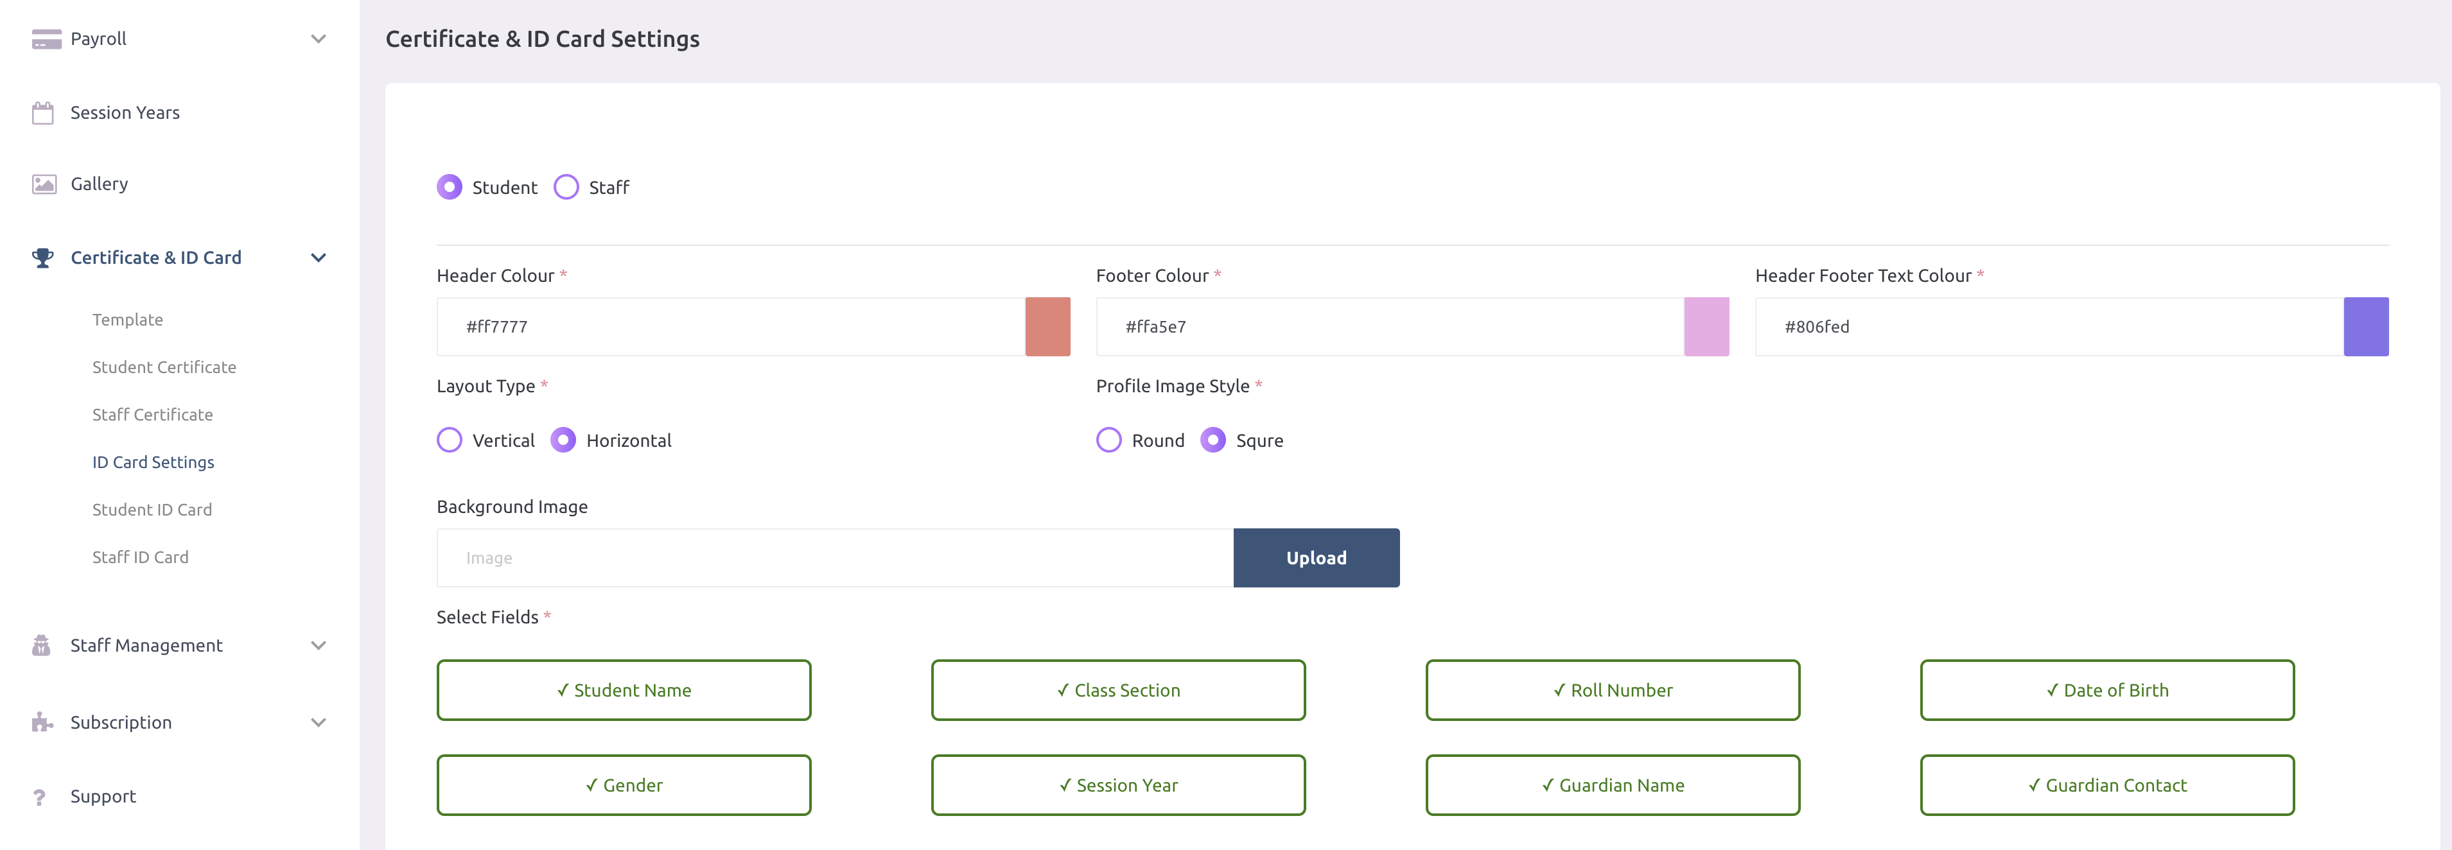Click the Certificate & ID Card trophy icon
This screenshot has width=2452, height=850.
pyautogui.click(x=42, y=257)
